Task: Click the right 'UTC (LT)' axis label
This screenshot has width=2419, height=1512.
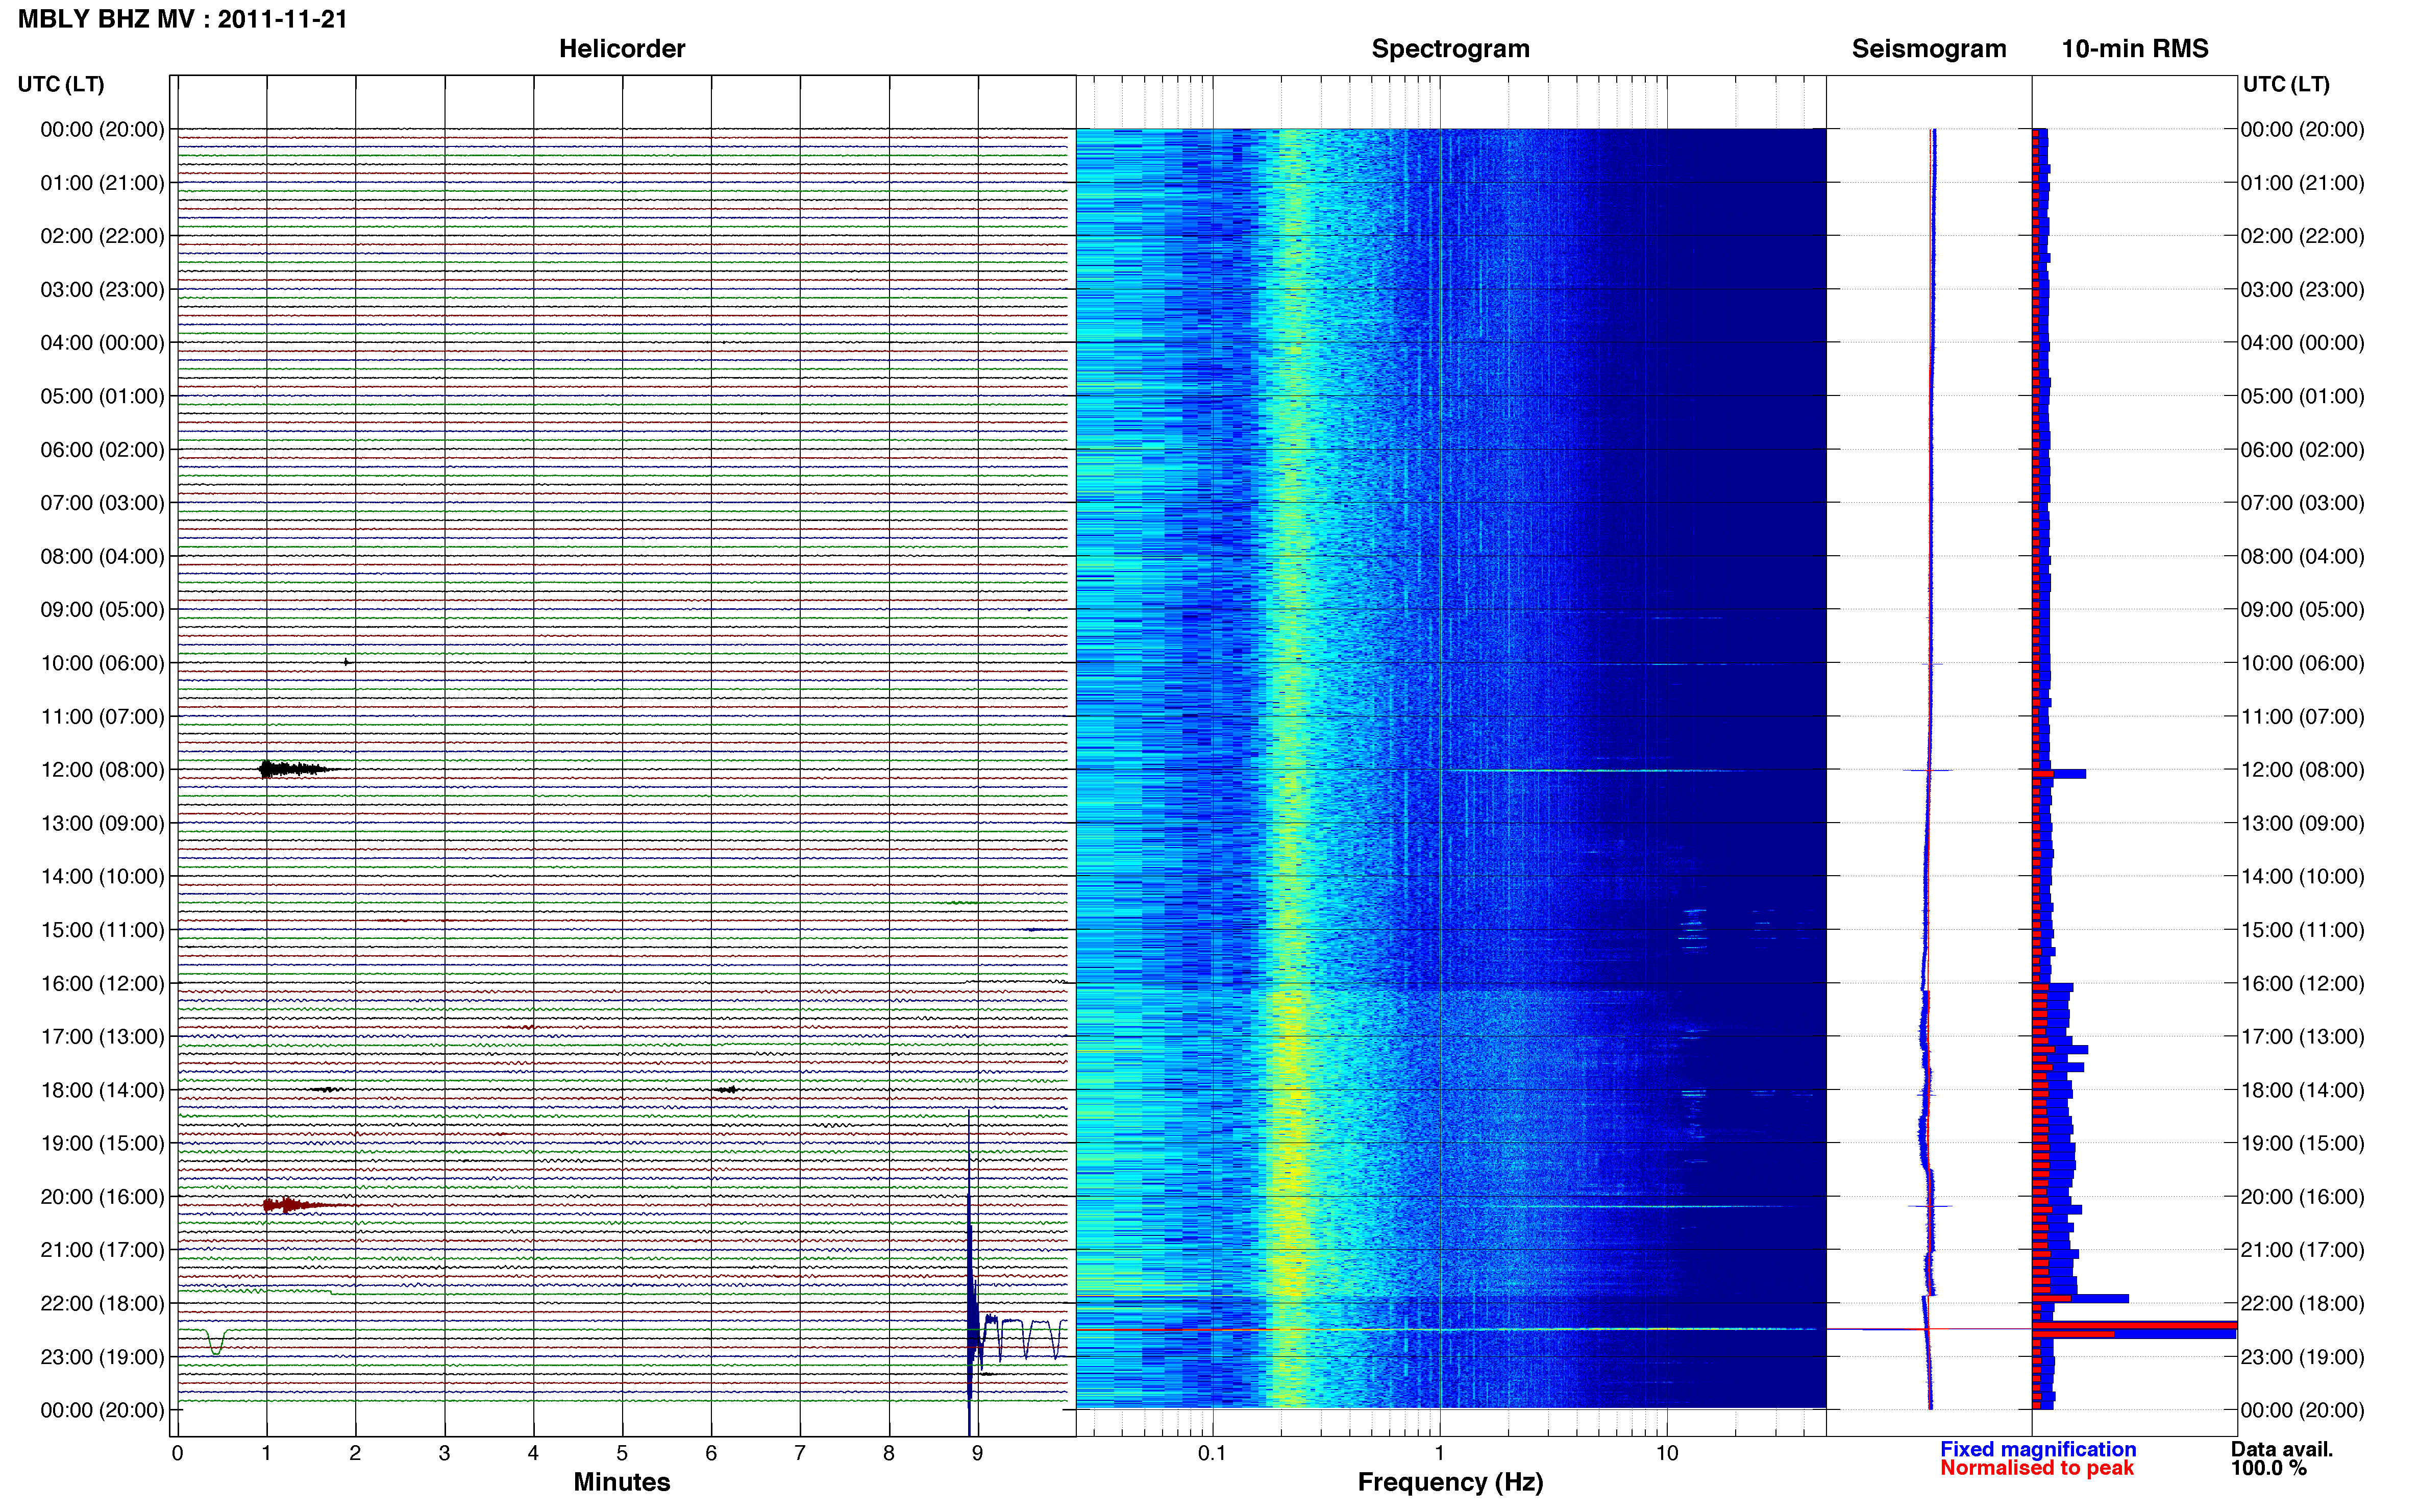Action: [x=2286, y=84]
